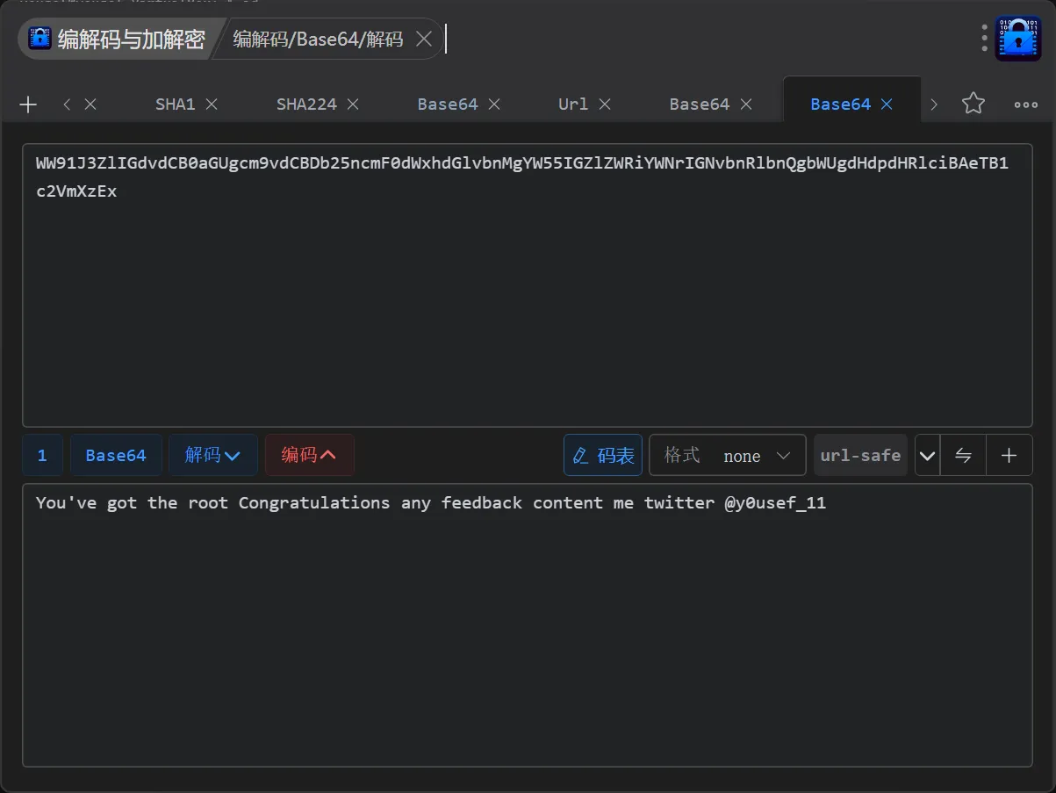
Task: Open the 格式 none dropdown
Action: point(727,455)
